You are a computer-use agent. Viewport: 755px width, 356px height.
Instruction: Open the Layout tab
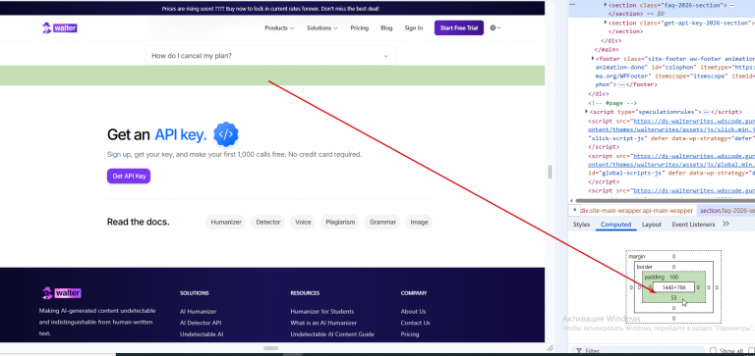[x=652, y=225]
